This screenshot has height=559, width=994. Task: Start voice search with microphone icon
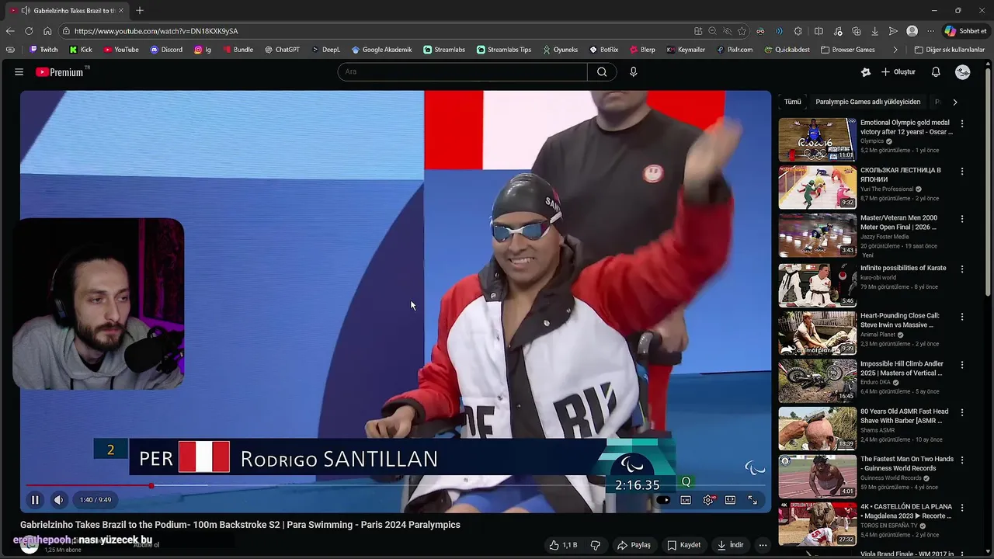pos(633,71)
